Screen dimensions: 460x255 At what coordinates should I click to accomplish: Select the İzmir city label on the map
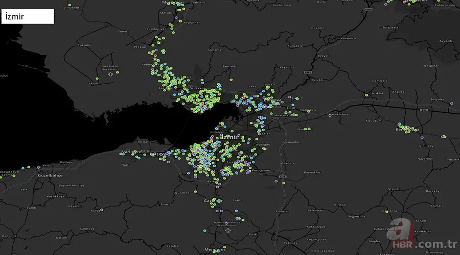coord(229,137)
